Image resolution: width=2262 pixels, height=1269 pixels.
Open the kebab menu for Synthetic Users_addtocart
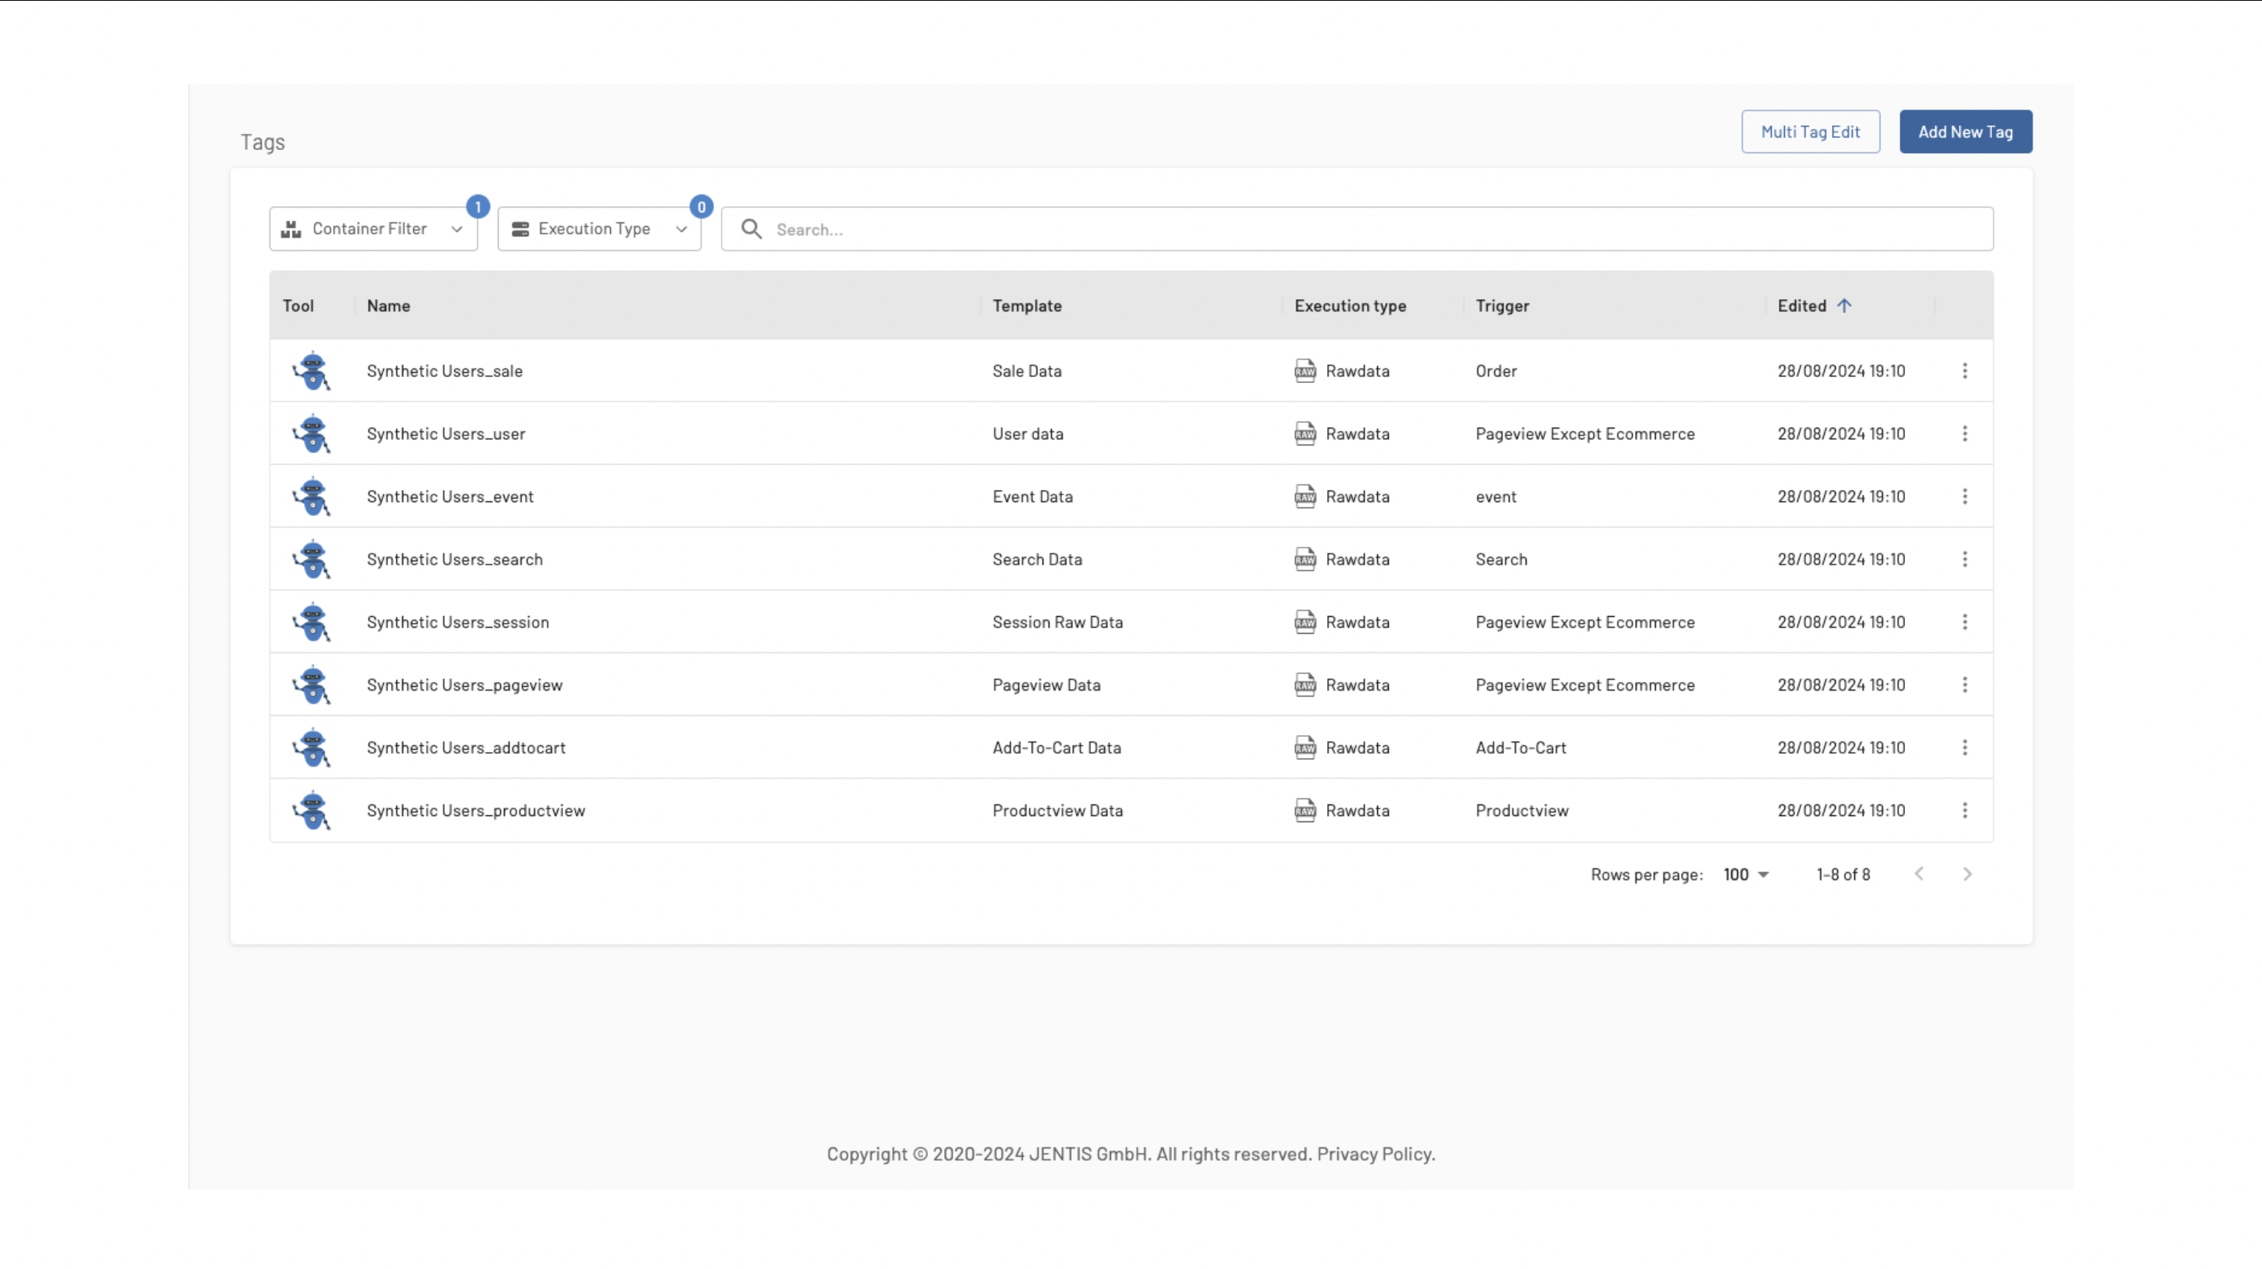(x=1964, y=747)
